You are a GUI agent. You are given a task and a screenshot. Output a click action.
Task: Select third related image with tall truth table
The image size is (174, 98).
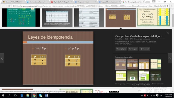click(x=144, y=64)
